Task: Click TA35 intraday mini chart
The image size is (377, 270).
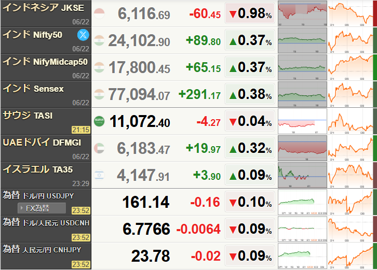Action: pos(302,175)
